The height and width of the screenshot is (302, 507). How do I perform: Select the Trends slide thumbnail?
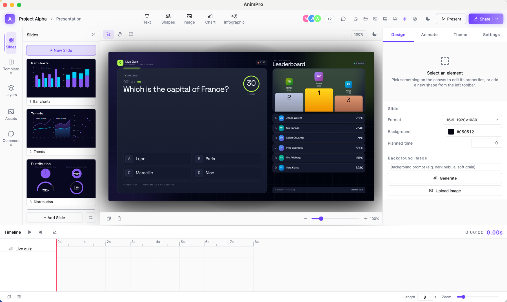61,132
